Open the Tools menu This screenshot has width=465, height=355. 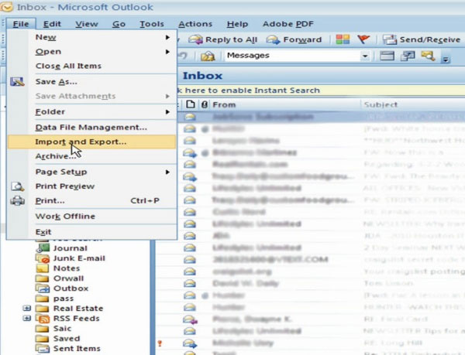point(152,24)
